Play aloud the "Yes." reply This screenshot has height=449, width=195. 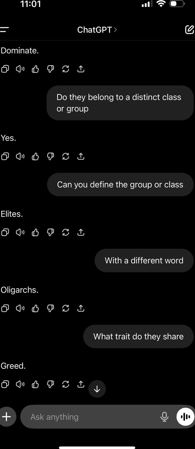click(x=20, y=156)
